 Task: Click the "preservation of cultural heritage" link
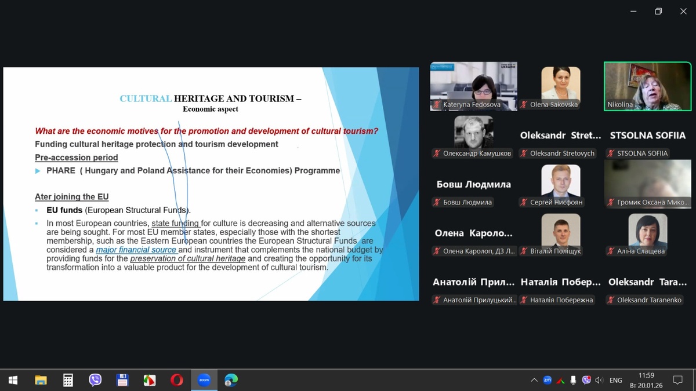coord(187,258)
